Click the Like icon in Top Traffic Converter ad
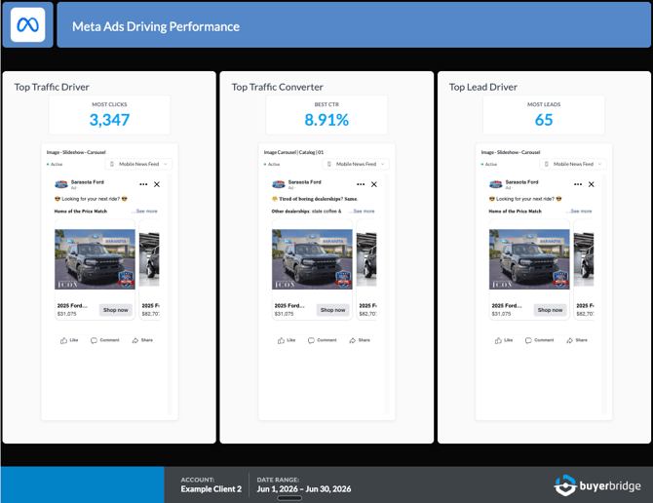Image resolution: width=653 pixels, height=503 pixels. click(281, 340)
